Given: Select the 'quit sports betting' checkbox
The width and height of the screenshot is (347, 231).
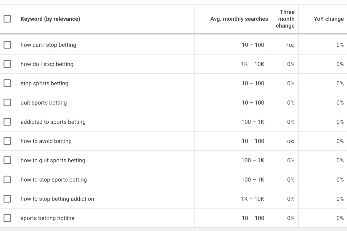Looking at the screenshot, I should point(7,102).
